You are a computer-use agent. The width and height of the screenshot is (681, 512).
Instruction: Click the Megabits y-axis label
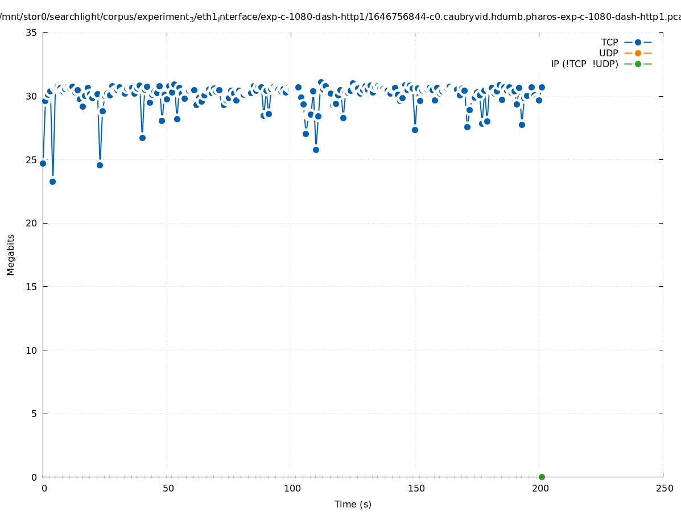pos(11,254)
